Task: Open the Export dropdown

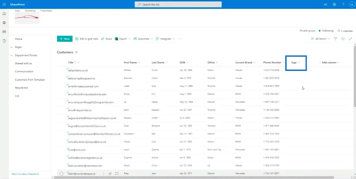Action: (123, 39)
